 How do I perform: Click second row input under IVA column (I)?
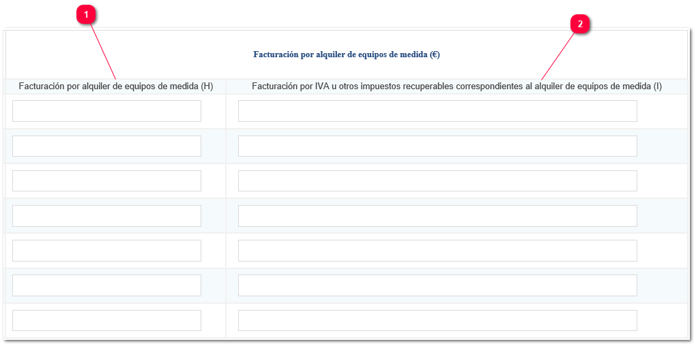click(437, 146)
